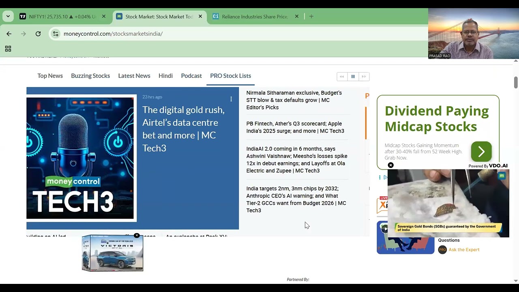Open the Chrome tab search dropdown
Viewport: 519px width, 292px height.
pyautogui.click(x=8, y=17)
